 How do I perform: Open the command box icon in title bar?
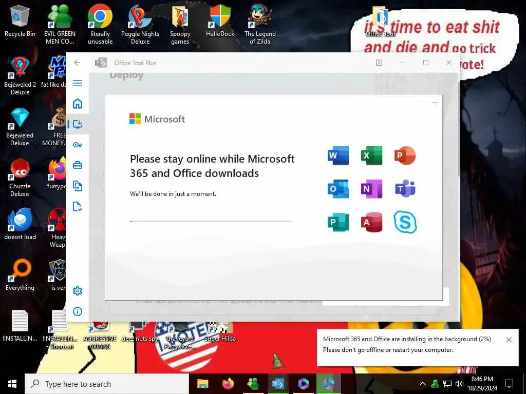pyautogui.click(x=379, y=63)
